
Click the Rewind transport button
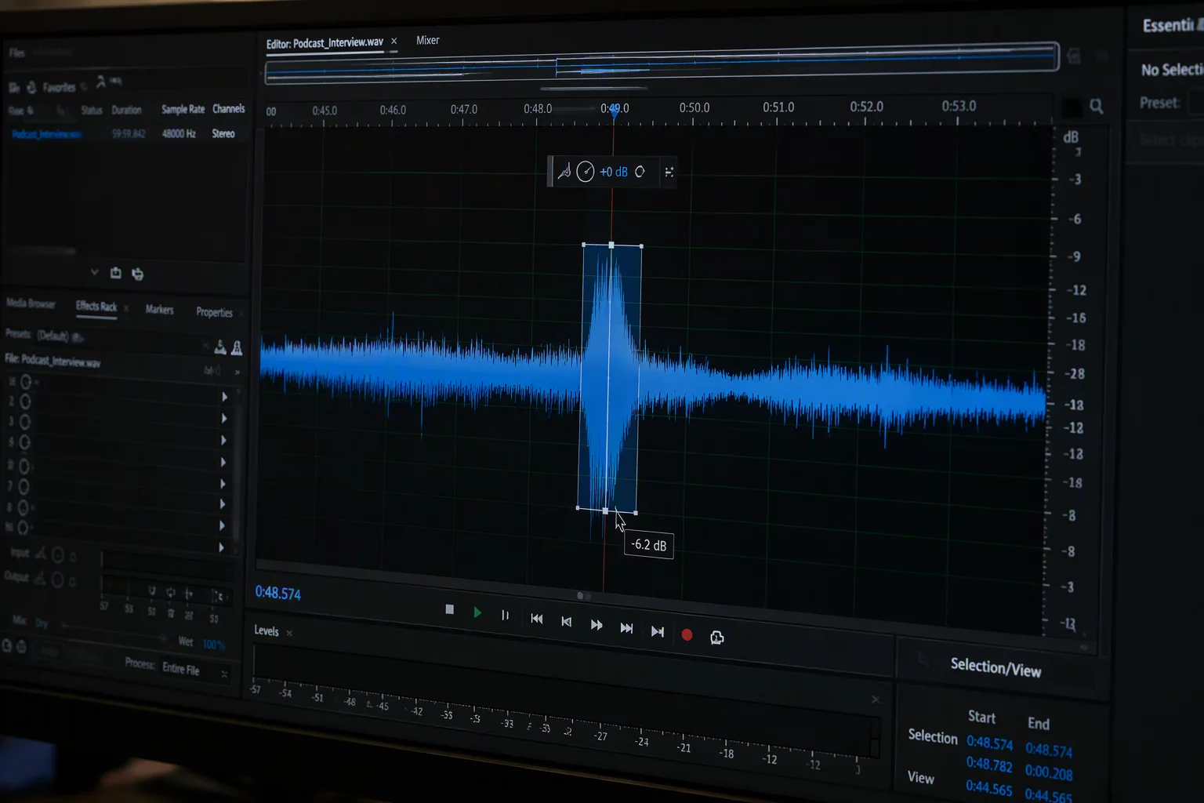(566, 622)
